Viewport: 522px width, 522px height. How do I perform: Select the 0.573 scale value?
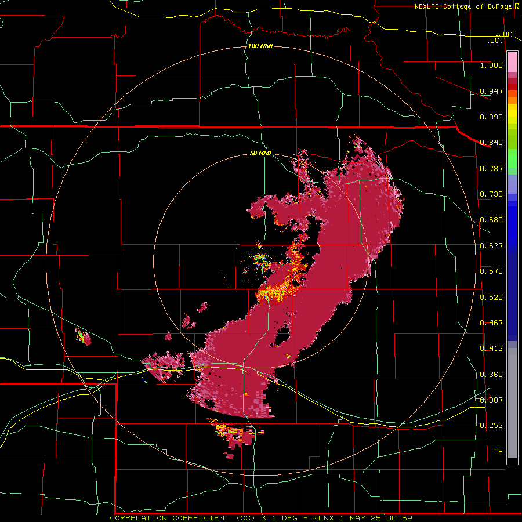[491, 271]
